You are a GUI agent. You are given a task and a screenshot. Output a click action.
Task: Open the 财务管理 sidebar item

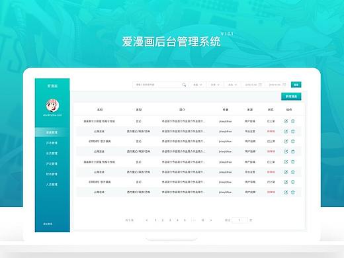pyautogui.click(x=52, y=174)
